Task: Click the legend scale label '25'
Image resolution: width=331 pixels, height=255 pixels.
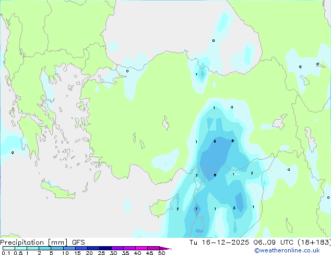Action: (x=101, y=253)
